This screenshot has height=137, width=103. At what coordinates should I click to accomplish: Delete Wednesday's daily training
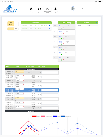coord(64,39)
